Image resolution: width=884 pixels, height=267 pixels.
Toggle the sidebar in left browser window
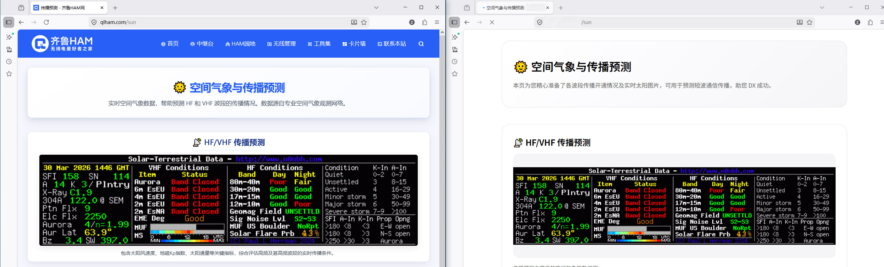9,22
